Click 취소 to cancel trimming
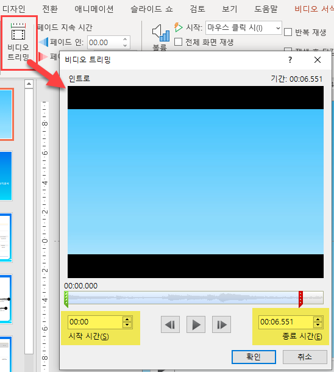334x372 pixels. [x=305, y=357]
